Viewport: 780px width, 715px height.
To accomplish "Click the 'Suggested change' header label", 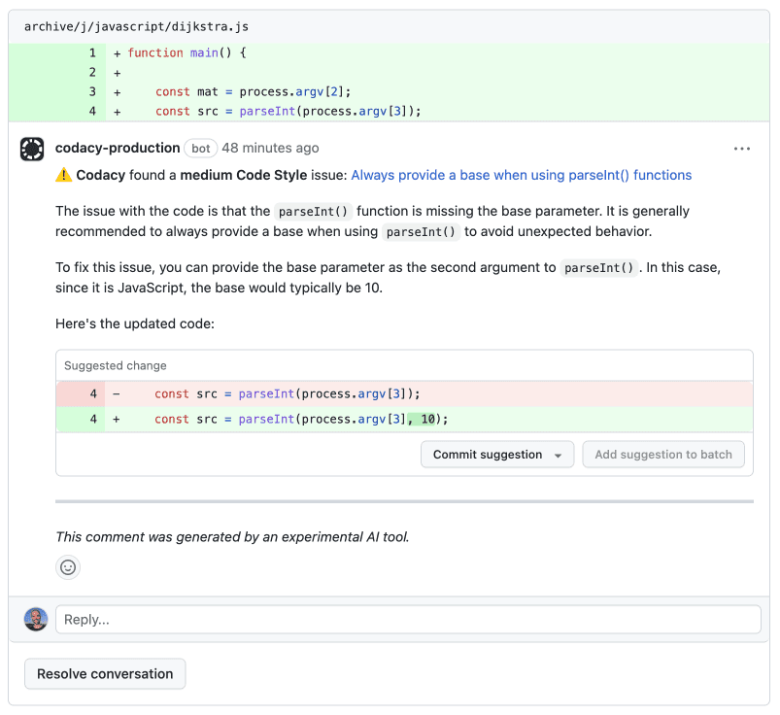I will 115,365.
